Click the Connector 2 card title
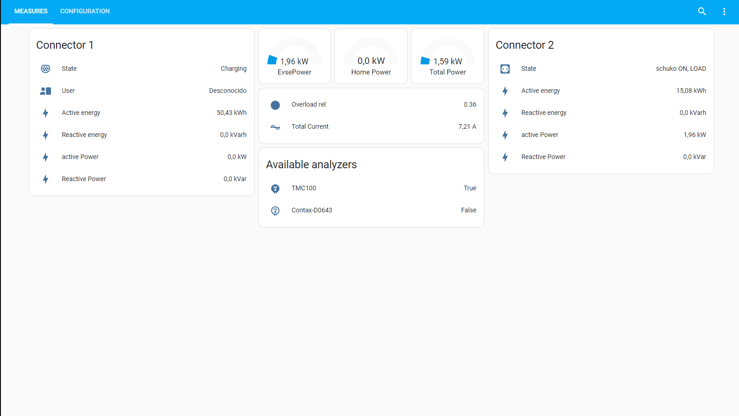This screenshot has height=416, width=739. tap(525, 45)
